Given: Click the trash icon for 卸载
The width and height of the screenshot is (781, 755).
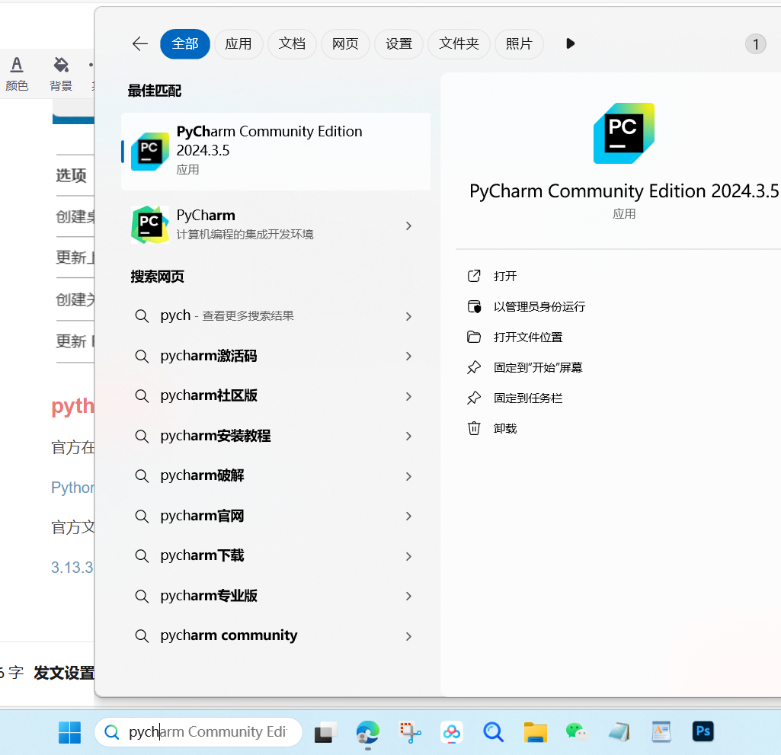Looking at the screenshot, I should point(474,428).
